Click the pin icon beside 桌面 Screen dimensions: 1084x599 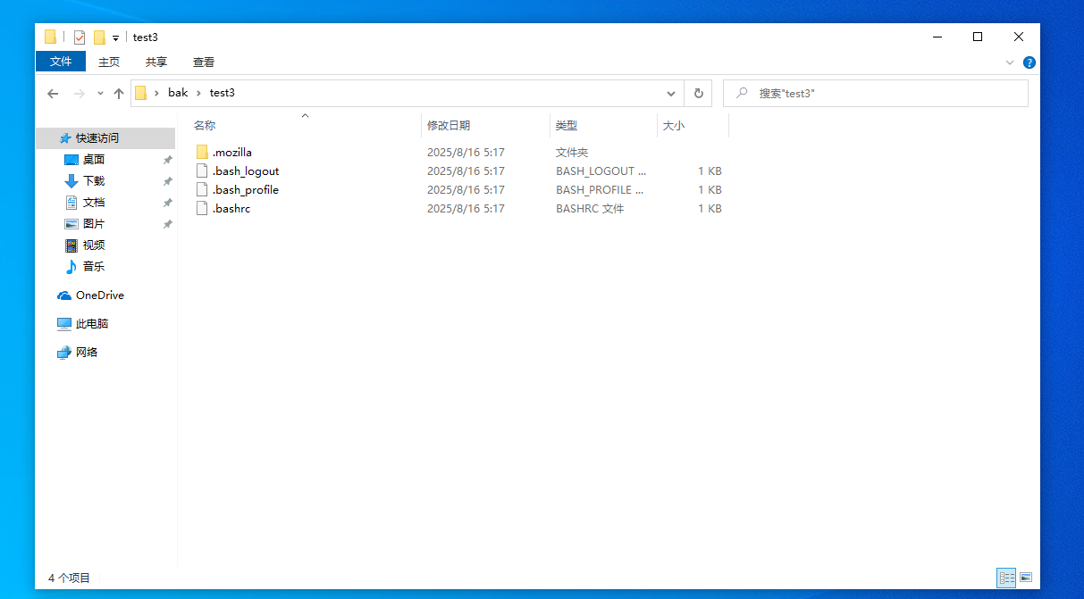click(167, 160)
